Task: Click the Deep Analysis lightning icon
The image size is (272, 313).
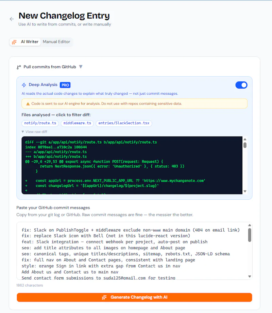Action: (x=24, y=85)
